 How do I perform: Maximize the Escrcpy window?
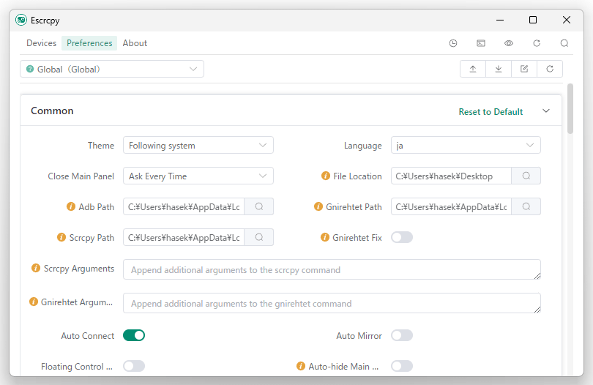[532, 20]
